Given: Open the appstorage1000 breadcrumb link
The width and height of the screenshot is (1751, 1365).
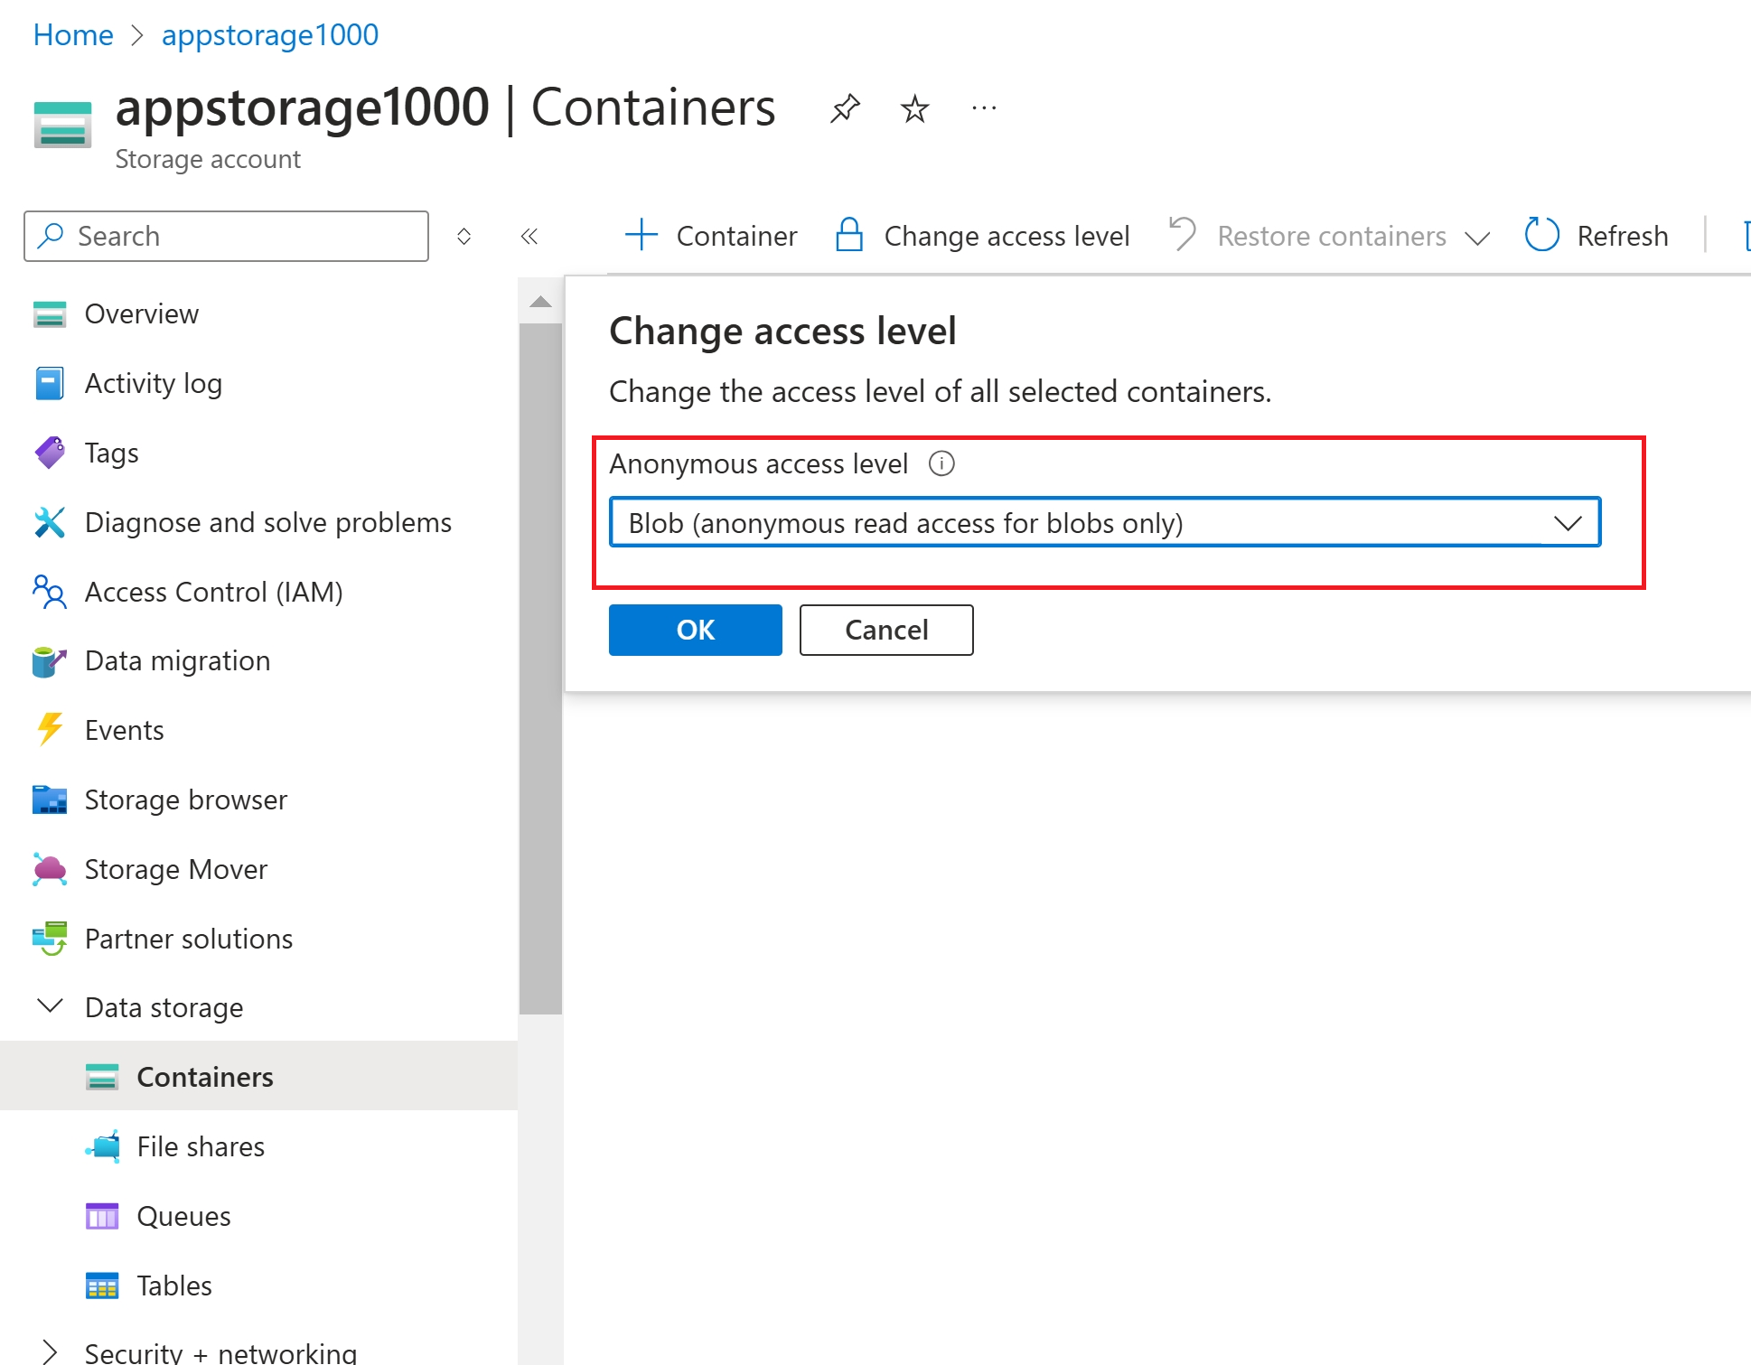Looking at the screenshot, I should point(270,35).
